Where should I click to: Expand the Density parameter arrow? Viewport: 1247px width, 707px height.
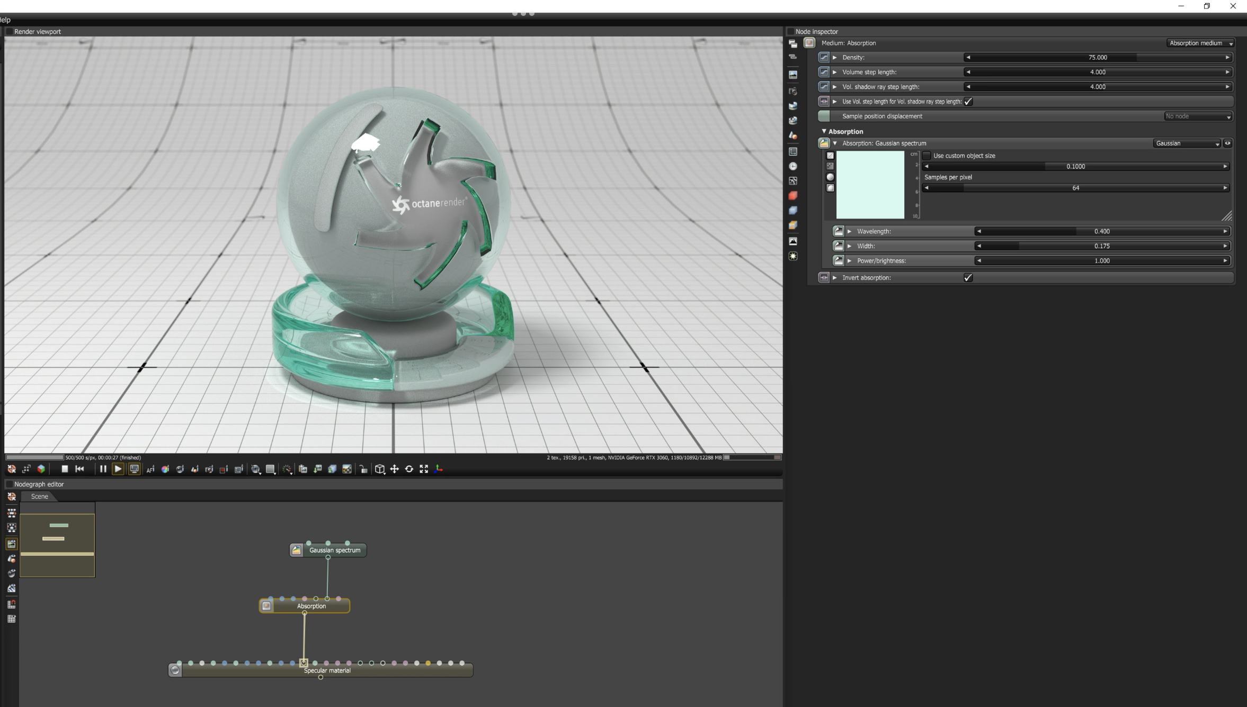(x=835, y=57)
